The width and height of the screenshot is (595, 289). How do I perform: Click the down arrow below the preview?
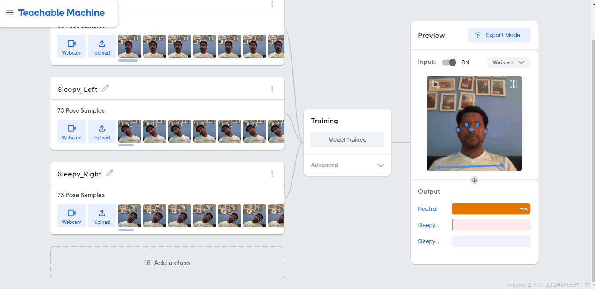pos(474,180)
